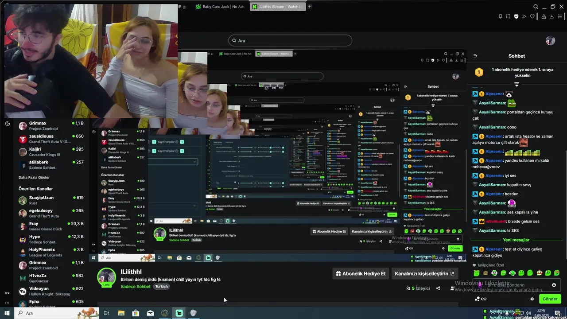The width and height of the screenshot is (567, 319).
Task: Open a new browser tab with plus
Action: click(310, 7)
